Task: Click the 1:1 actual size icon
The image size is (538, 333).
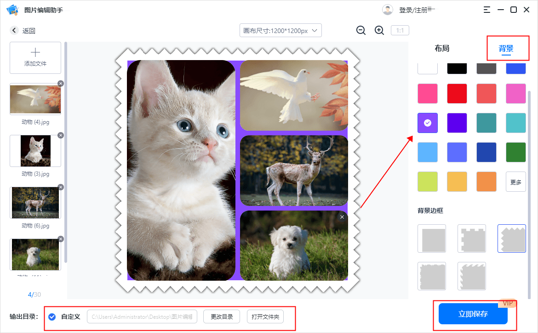Action: (x=400, y=30)
